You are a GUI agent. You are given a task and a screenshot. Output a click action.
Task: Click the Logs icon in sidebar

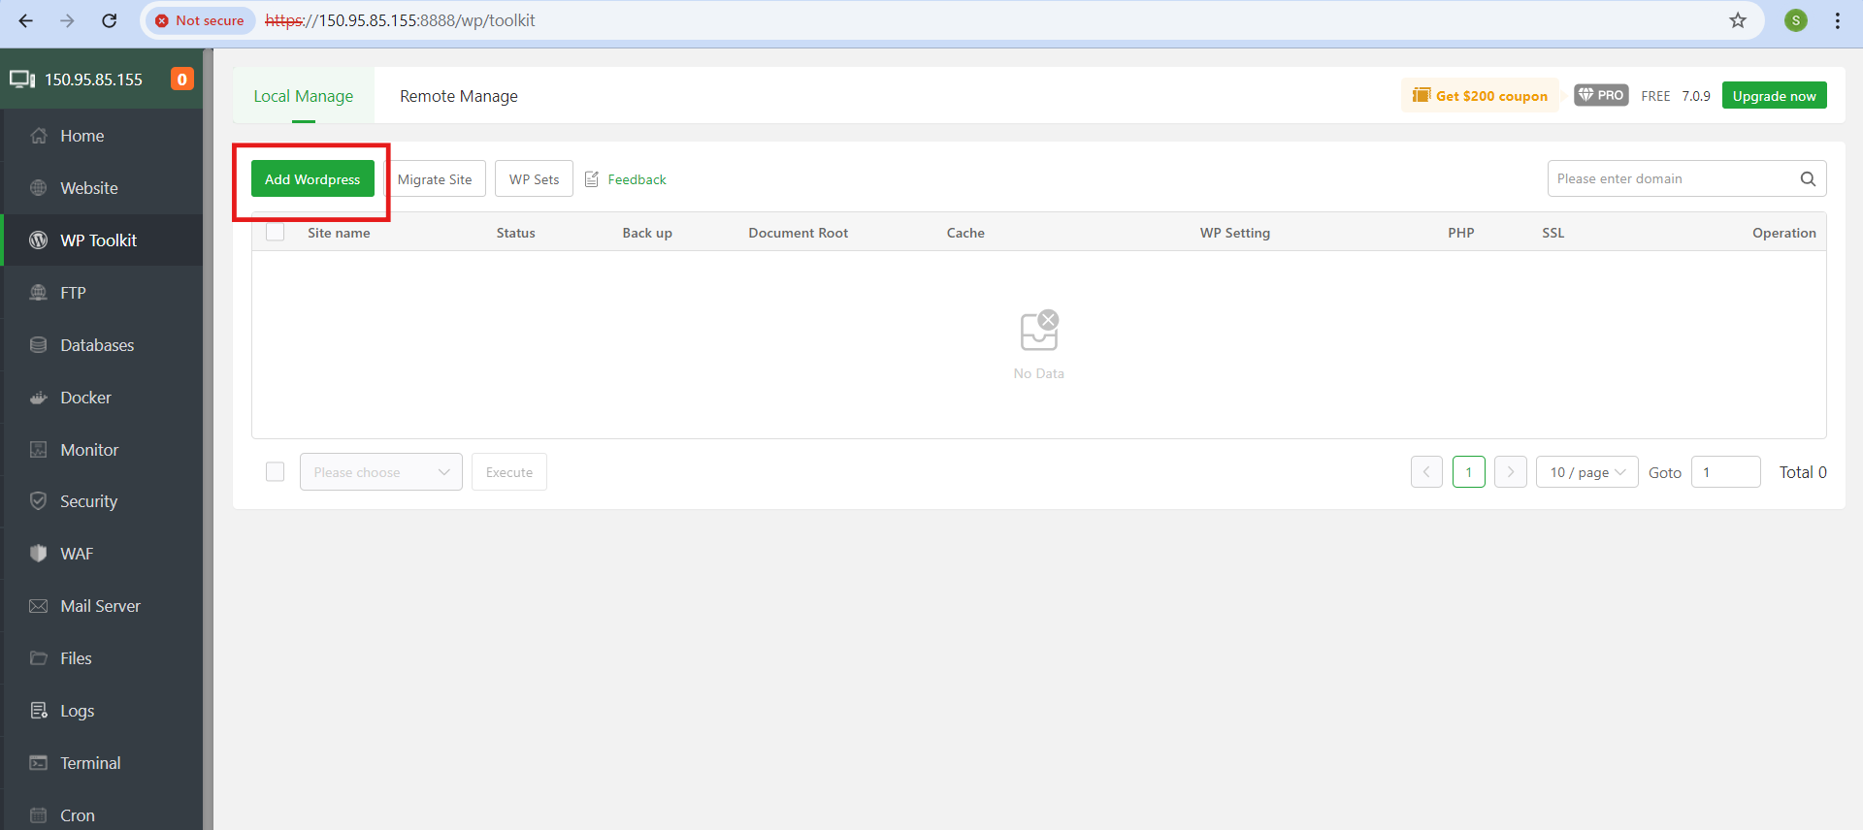(x=39, y=711)
